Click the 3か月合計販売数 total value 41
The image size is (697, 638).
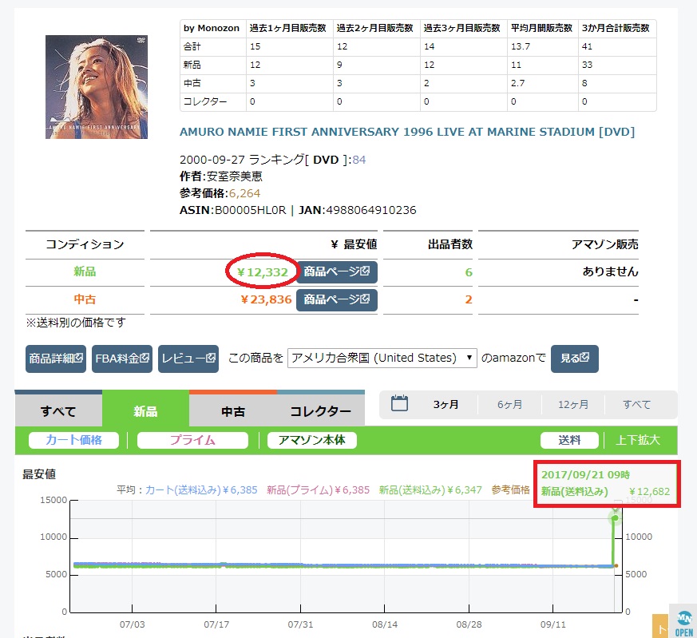pyautogui.click(x=587, y=46)
